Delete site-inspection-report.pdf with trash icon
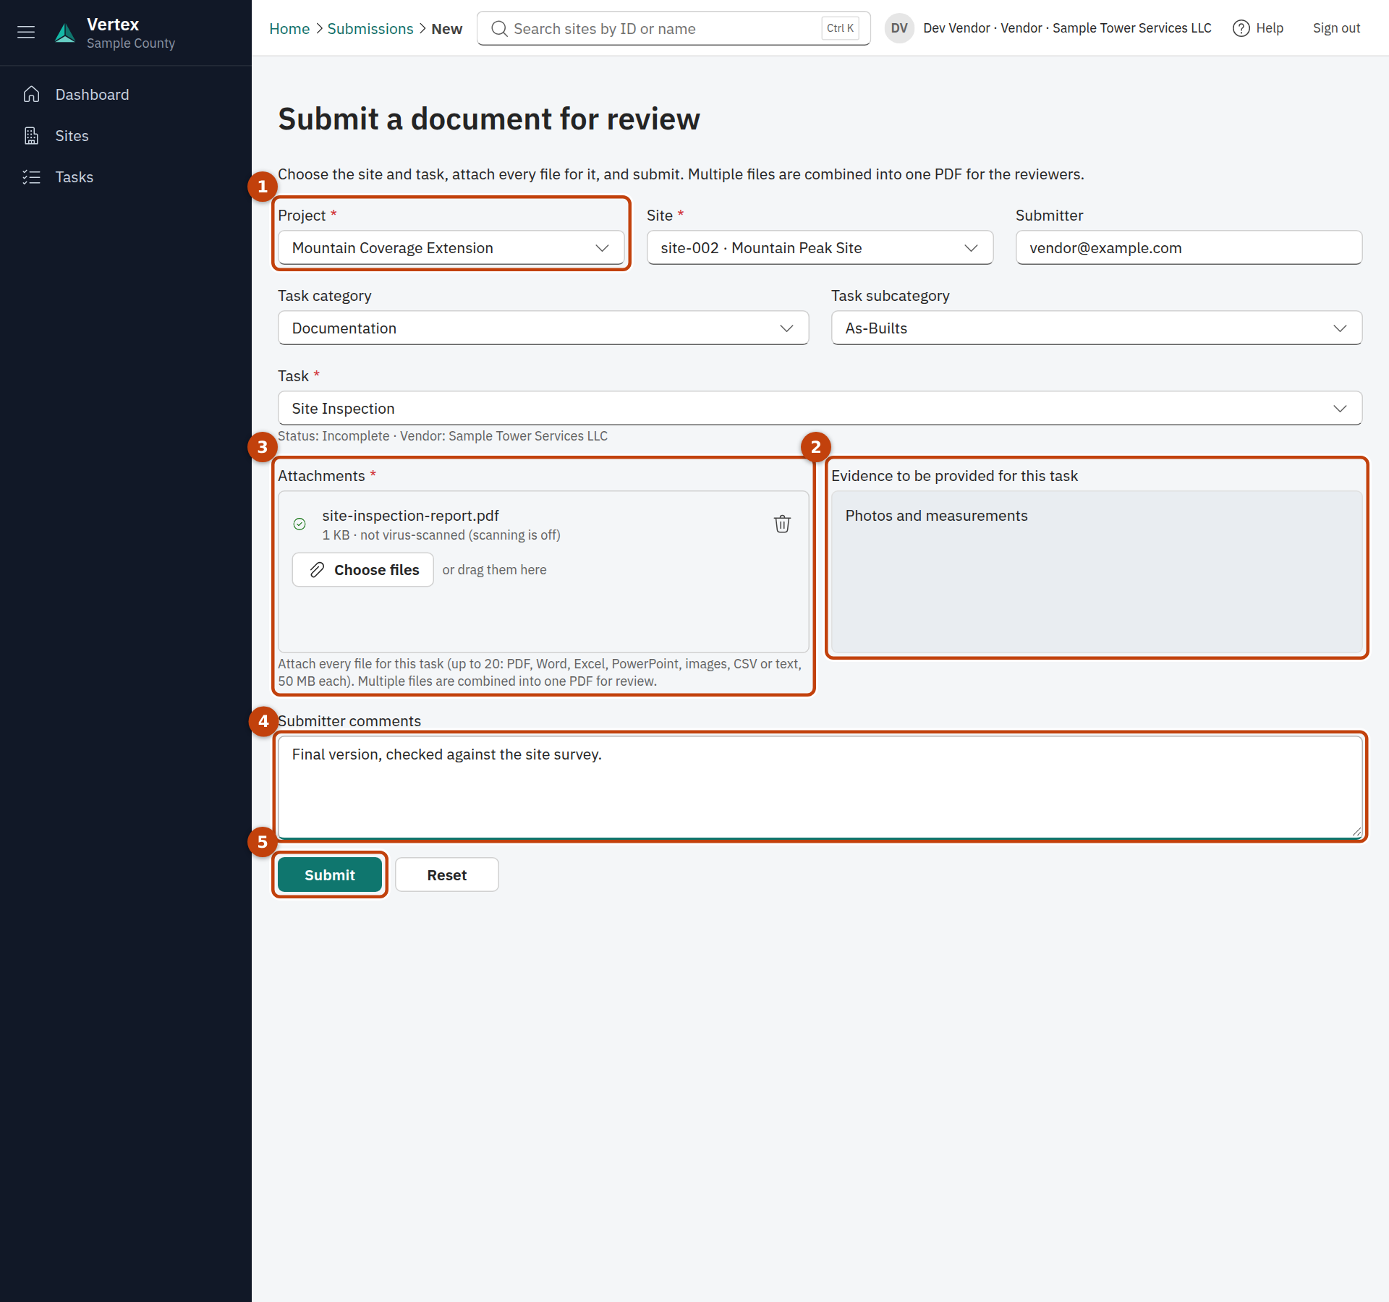Image resolution: width=1389 pixels, height=1302 pixels. pos(782,524)
